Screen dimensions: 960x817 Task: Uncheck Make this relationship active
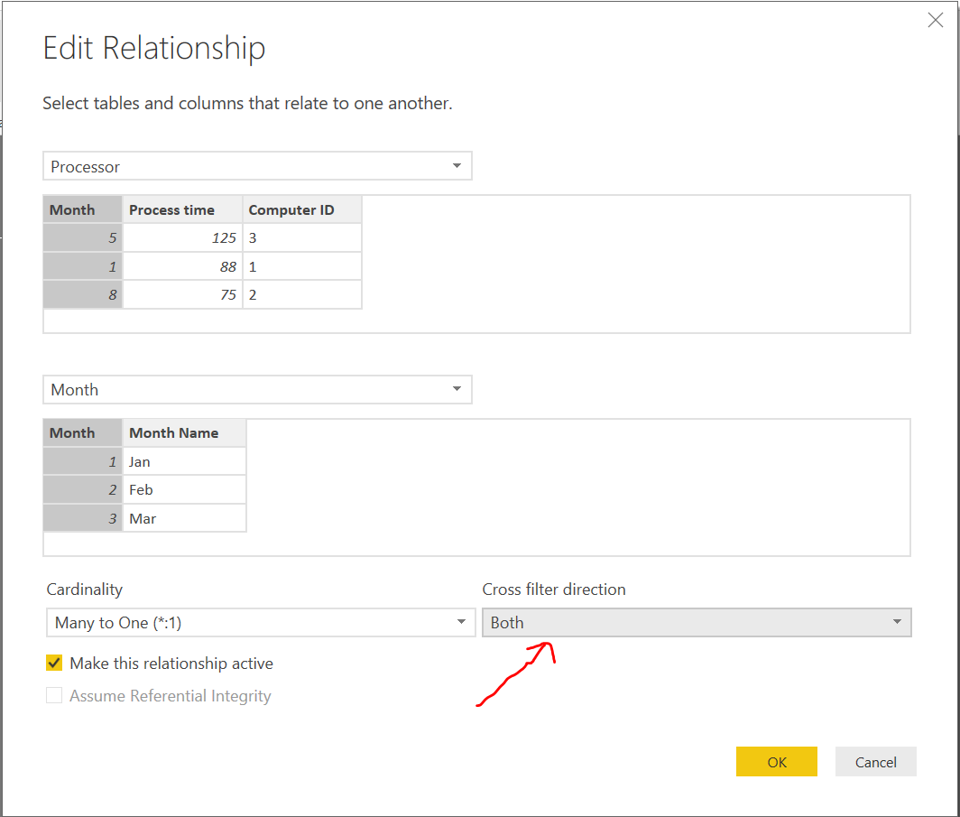point(54,664)
